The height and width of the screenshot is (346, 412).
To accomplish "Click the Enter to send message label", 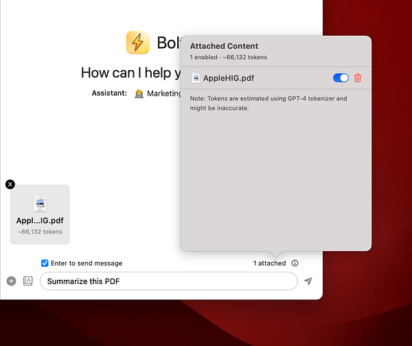I will [87, 263].
